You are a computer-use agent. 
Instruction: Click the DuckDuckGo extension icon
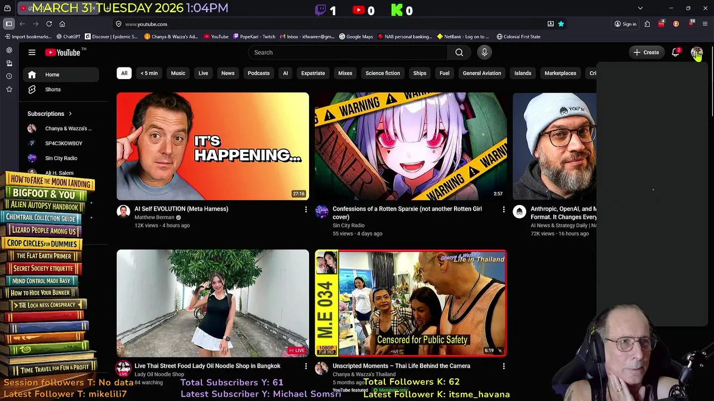coord(676,24)
